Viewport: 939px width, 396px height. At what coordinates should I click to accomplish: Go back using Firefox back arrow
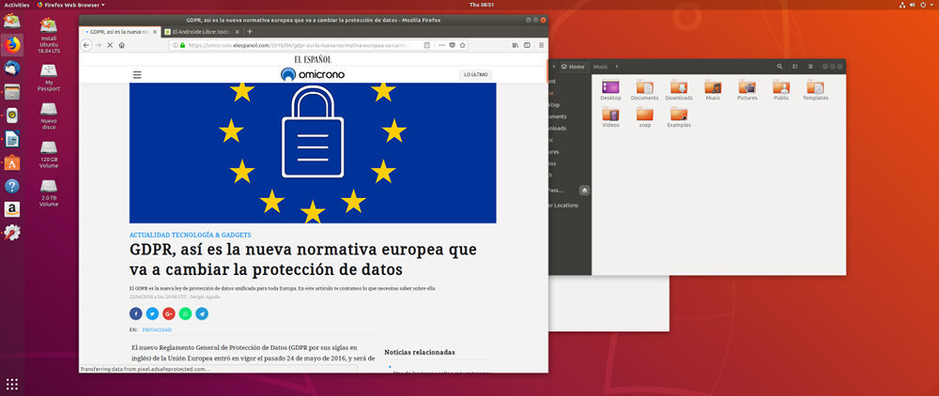tap(86, 45)
